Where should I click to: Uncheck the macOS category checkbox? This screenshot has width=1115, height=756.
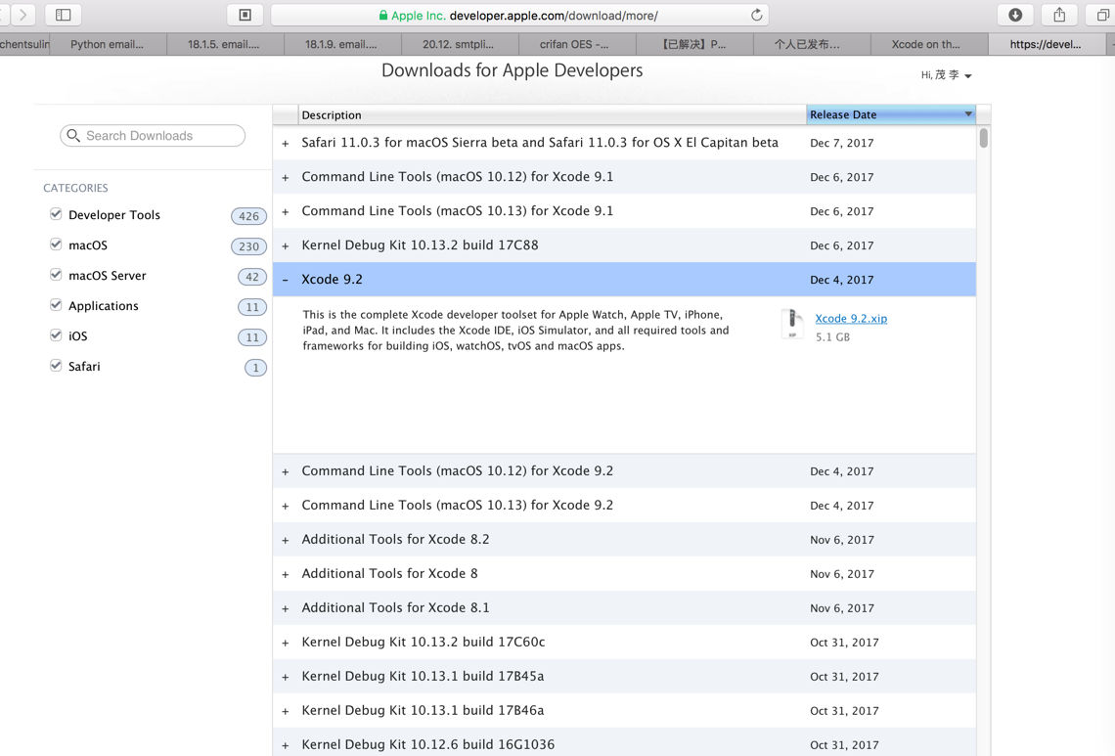pos(56,245)
